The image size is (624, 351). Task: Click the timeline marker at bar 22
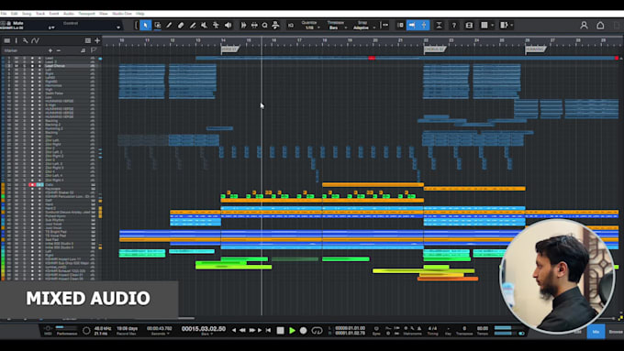click(435, 49)
